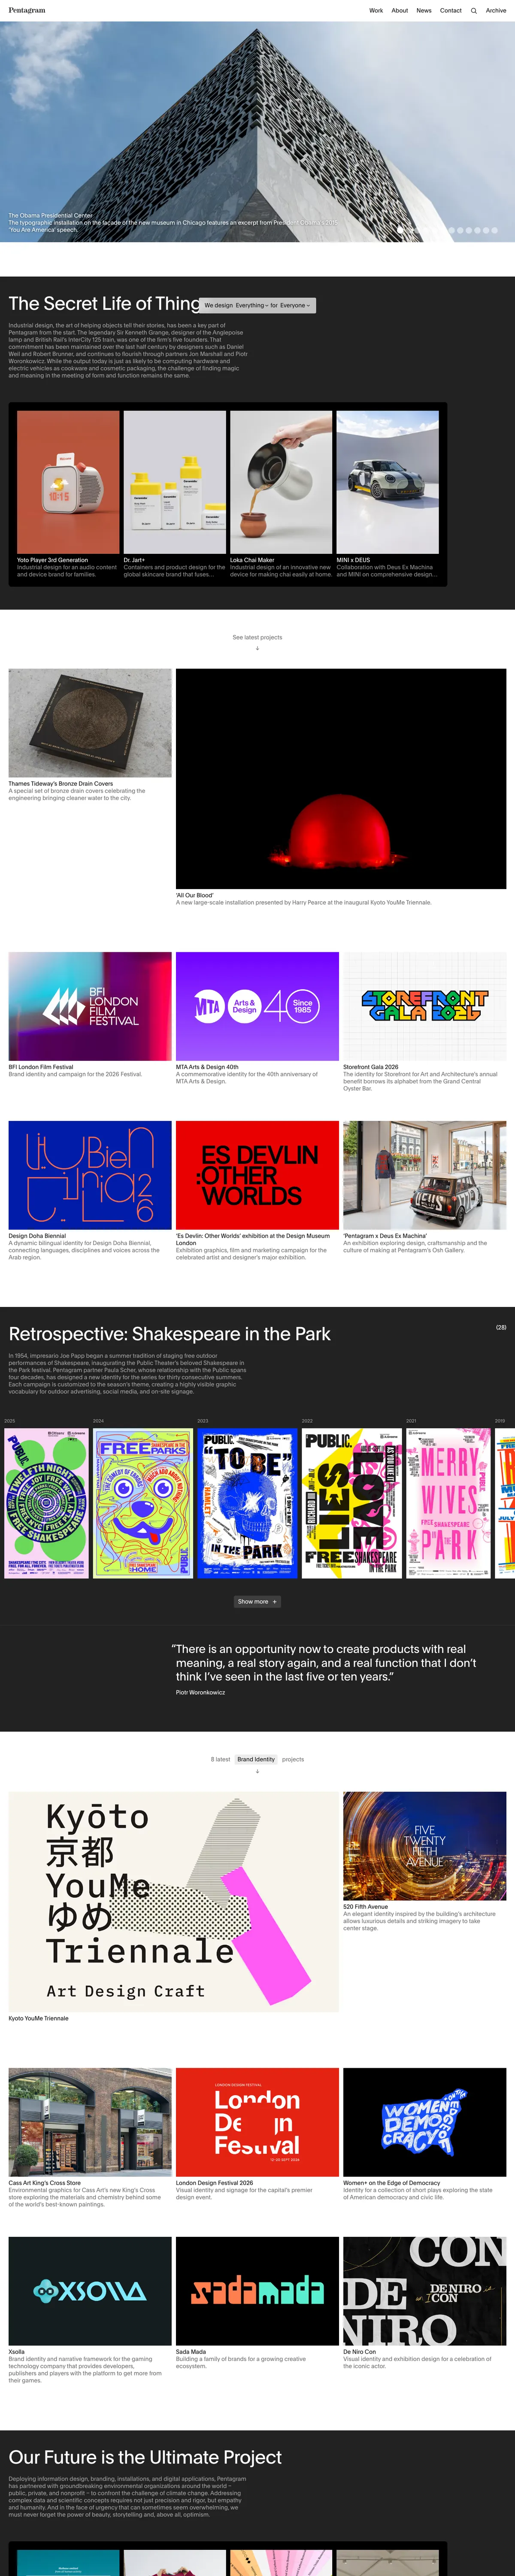
Task: Click 'Storefront Gala 2026' title text
Action: click(x=371, y=1067)
